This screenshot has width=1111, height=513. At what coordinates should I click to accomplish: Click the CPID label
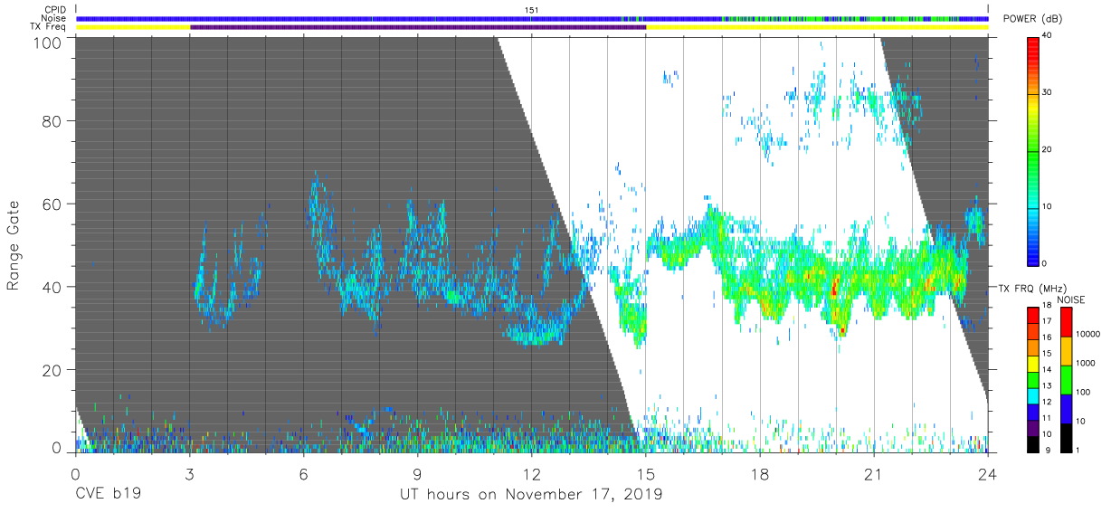[x=55, y=10]
